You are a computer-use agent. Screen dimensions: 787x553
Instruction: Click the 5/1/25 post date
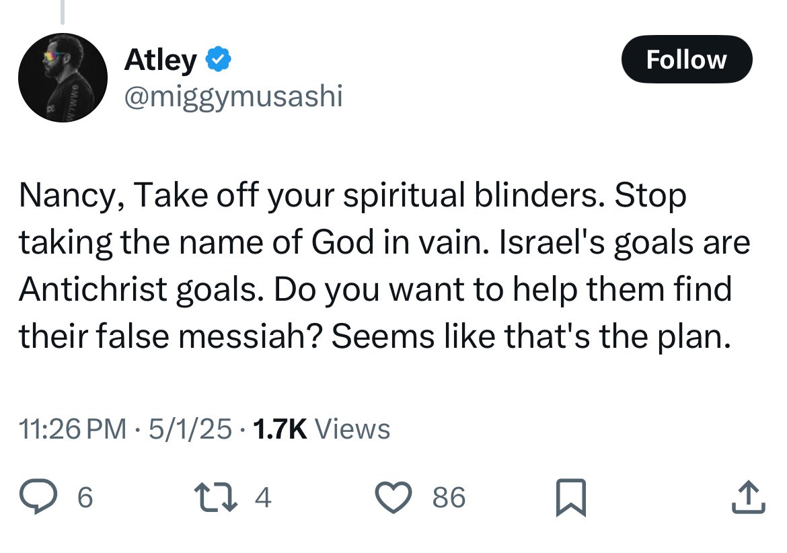point(186,429)
